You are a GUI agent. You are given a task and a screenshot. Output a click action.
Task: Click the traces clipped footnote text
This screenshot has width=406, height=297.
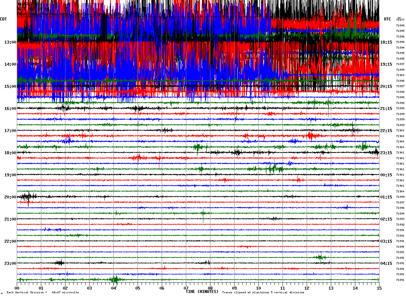point(263,293)
